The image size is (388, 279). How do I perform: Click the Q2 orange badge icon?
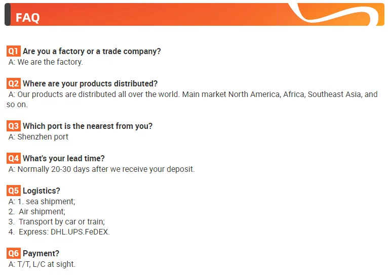[13, 83]
